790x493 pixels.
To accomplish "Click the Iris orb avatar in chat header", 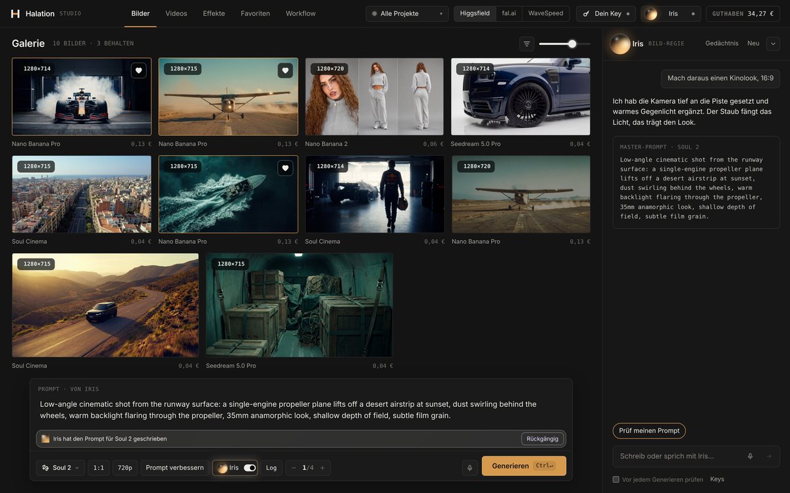I will (620, 44).
